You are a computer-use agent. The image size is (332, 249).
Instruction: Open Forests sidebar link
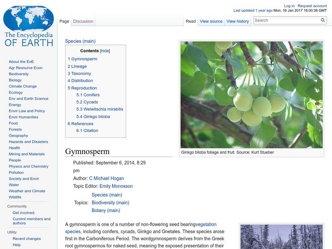click(x=15, y=129)
